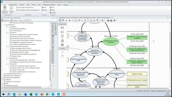Click the refresh icon in the diagram toolbar
This screenshot has height=97, width=172.
[76, 20]
